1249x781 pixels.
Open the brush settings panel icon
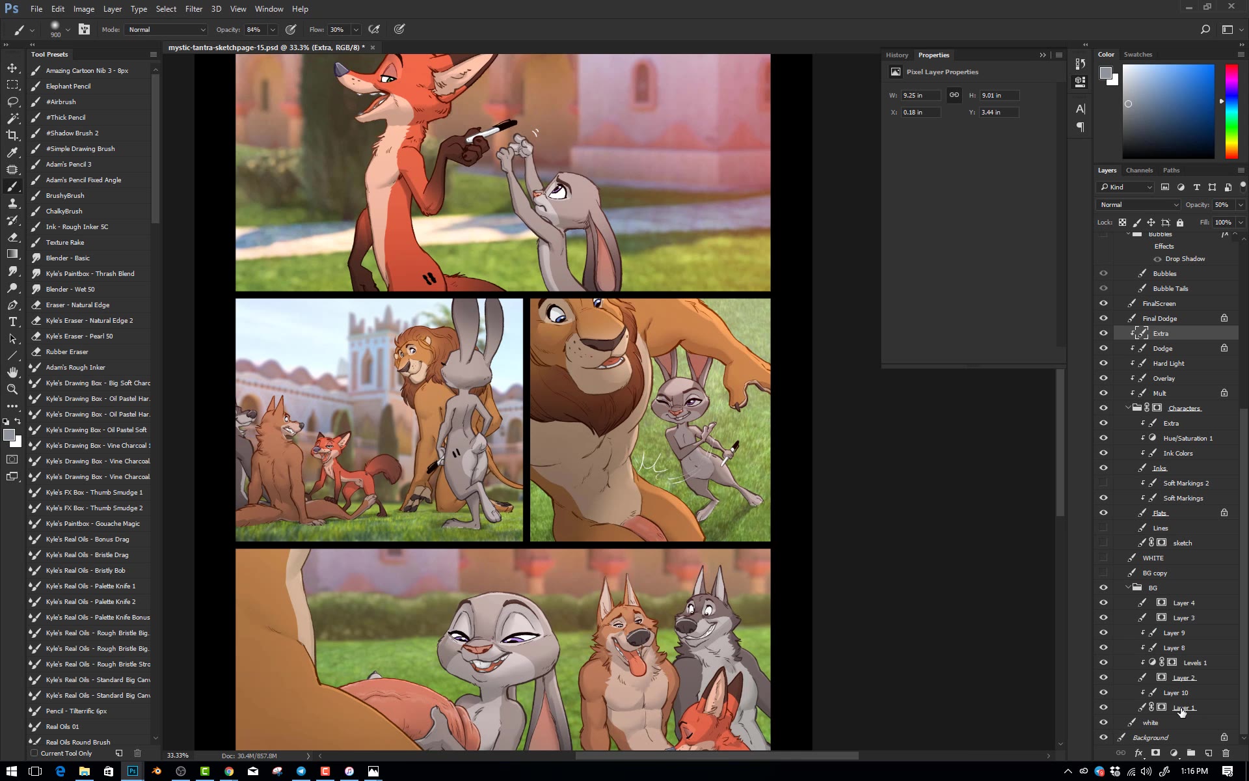[x=84, y=29]
